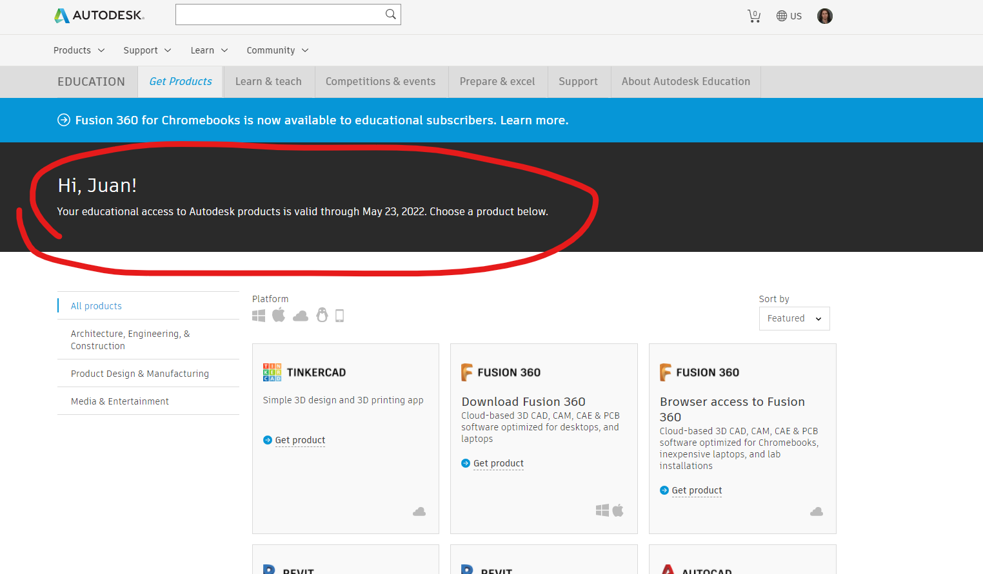The width and height of the screenshot is (983, 574).
Task: Click Browser access to Fusion 360 heading
Action: [732, 409]
